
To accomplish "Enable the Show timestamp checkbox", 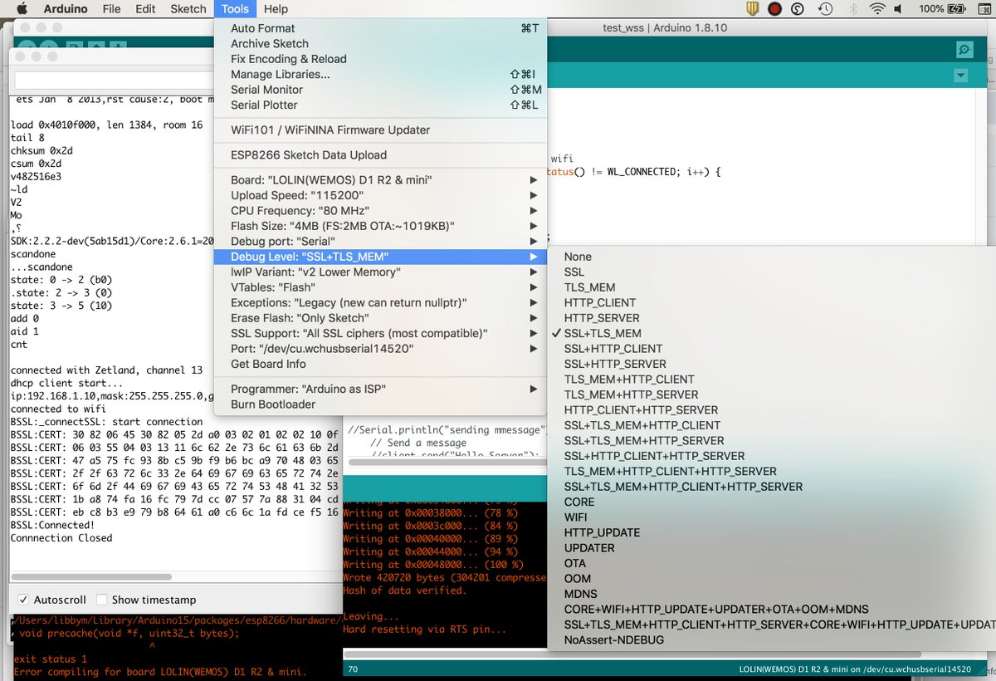I will coord(101,600).
